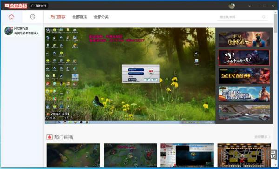The width and height of the screenshot is (279, 169).
Task: Click the 风吹胸毛飘 streamer avatar
Action: (8, 31)
